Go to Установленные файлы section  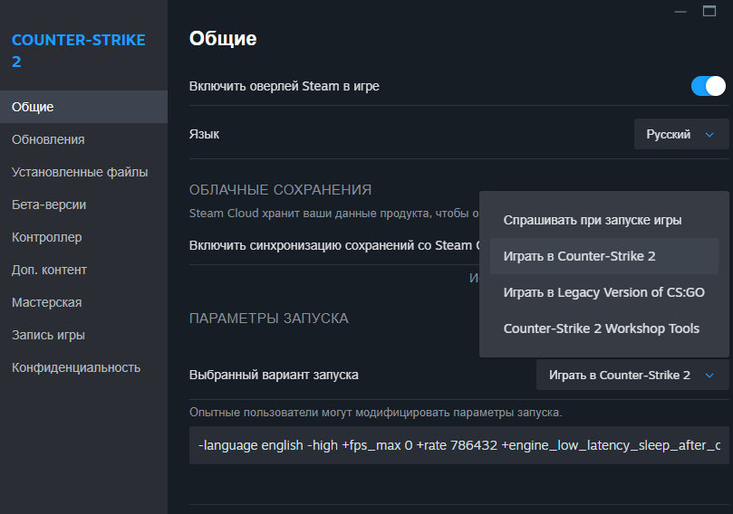pyautogui.click(x=83, y=172)
